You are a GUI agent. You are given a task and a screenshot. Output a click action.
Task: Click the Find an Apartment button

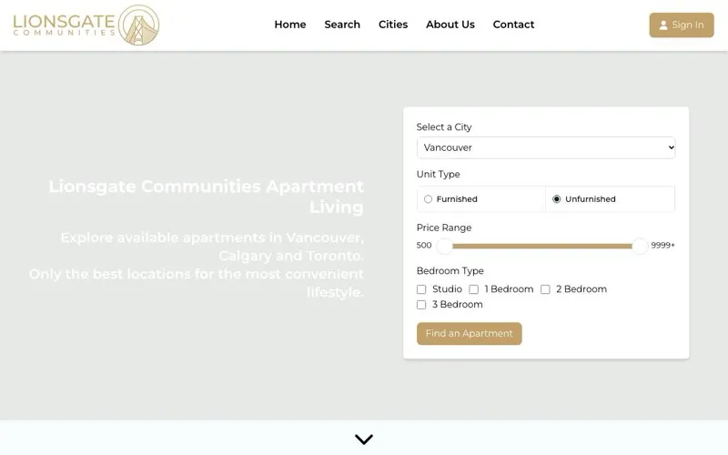469,333
